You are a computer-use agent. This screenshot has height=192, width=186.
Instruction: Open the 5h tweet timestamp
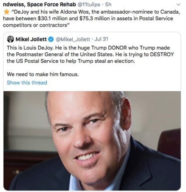click(108, 5)
